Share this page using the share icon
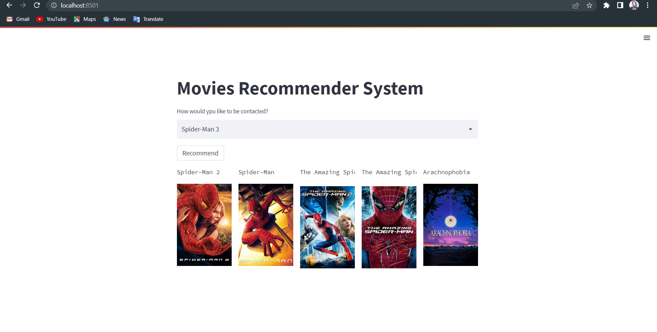Image resolution: width=657 pixels, height=332 pixels. tap(576, 5)
